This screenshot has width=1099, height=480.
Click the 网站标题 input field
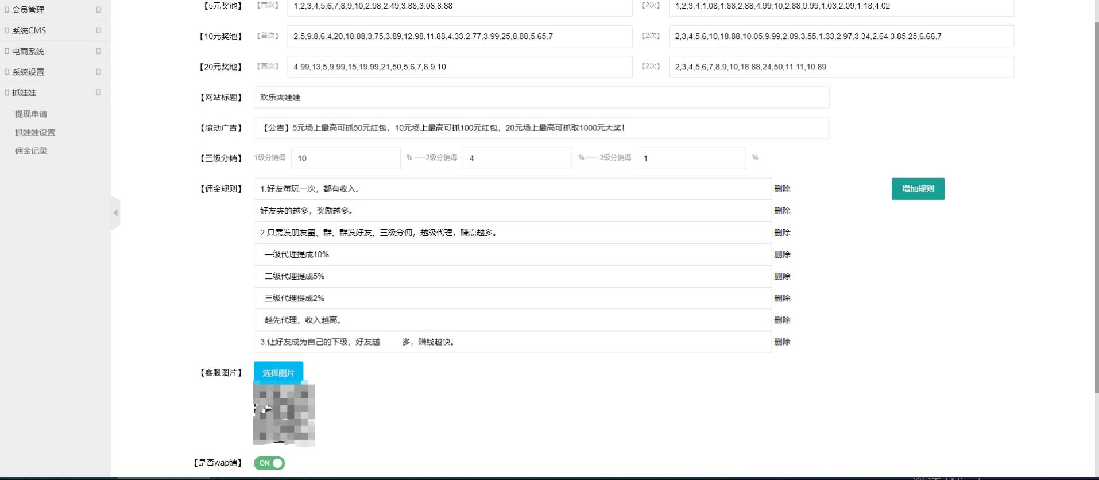pos(541,98)
